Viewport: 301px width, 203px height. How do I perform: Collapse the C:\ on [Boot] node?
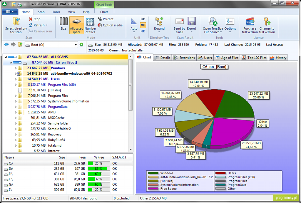[x=11, y=63]
